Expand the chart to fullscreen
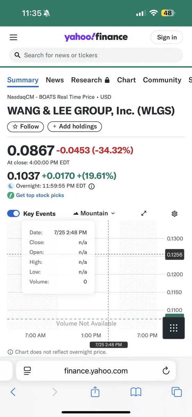Screen dimensions: 192x417 [x=144, y=213]
